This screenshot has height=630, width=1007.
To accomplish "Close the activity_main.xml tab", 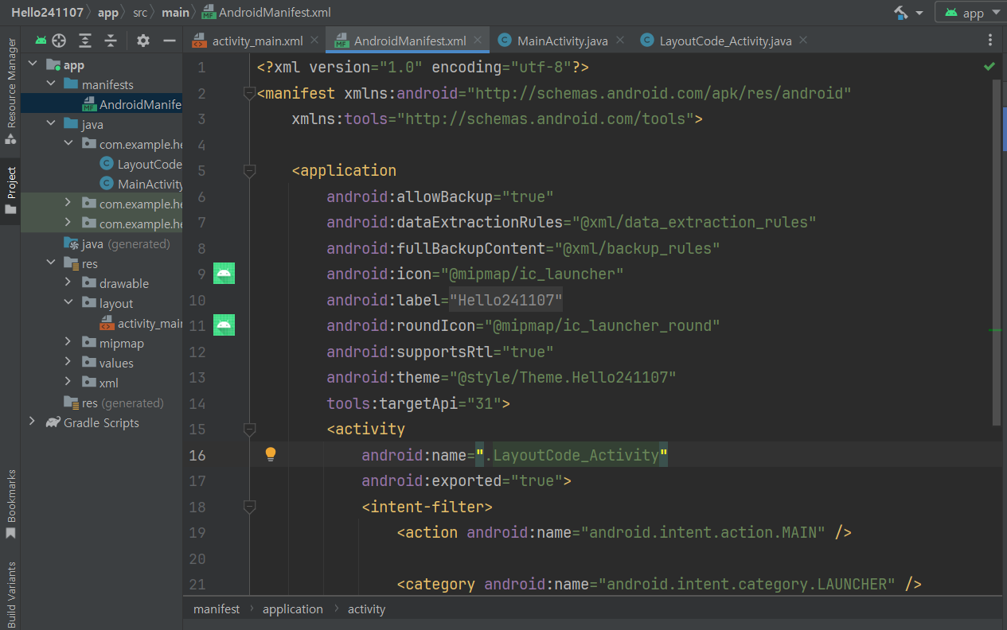I will (314, 40).
